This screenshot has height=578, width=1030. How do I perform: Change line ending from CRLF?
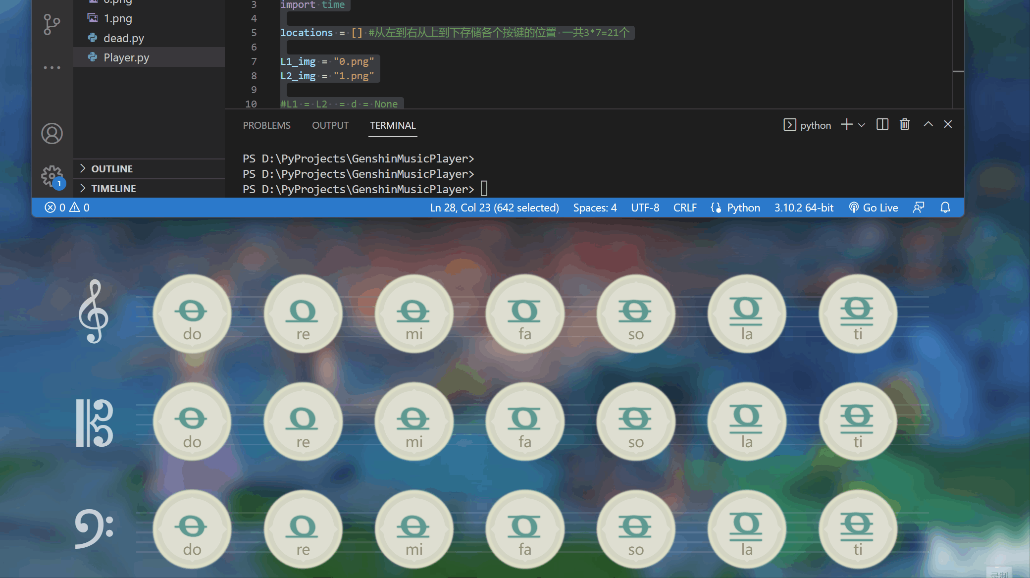[x=684, y=208]
